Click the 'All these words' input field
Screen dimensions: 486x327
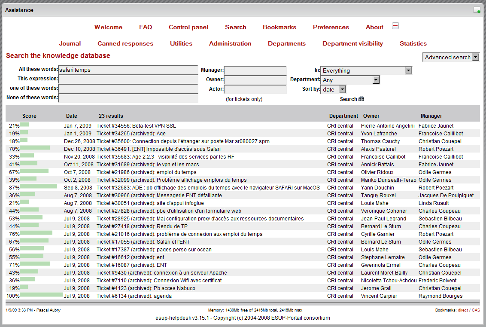pos(128,70)
